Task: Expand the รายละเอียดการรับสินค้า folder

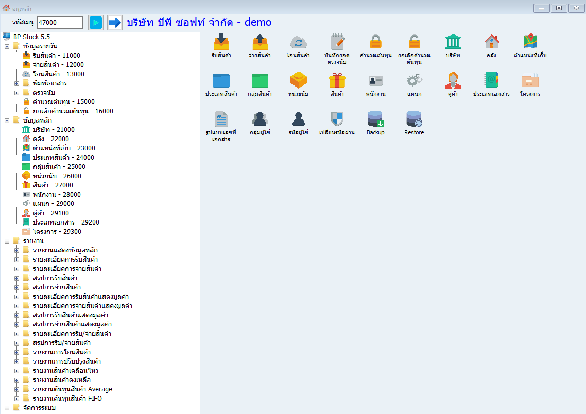Action: [17, 260]
